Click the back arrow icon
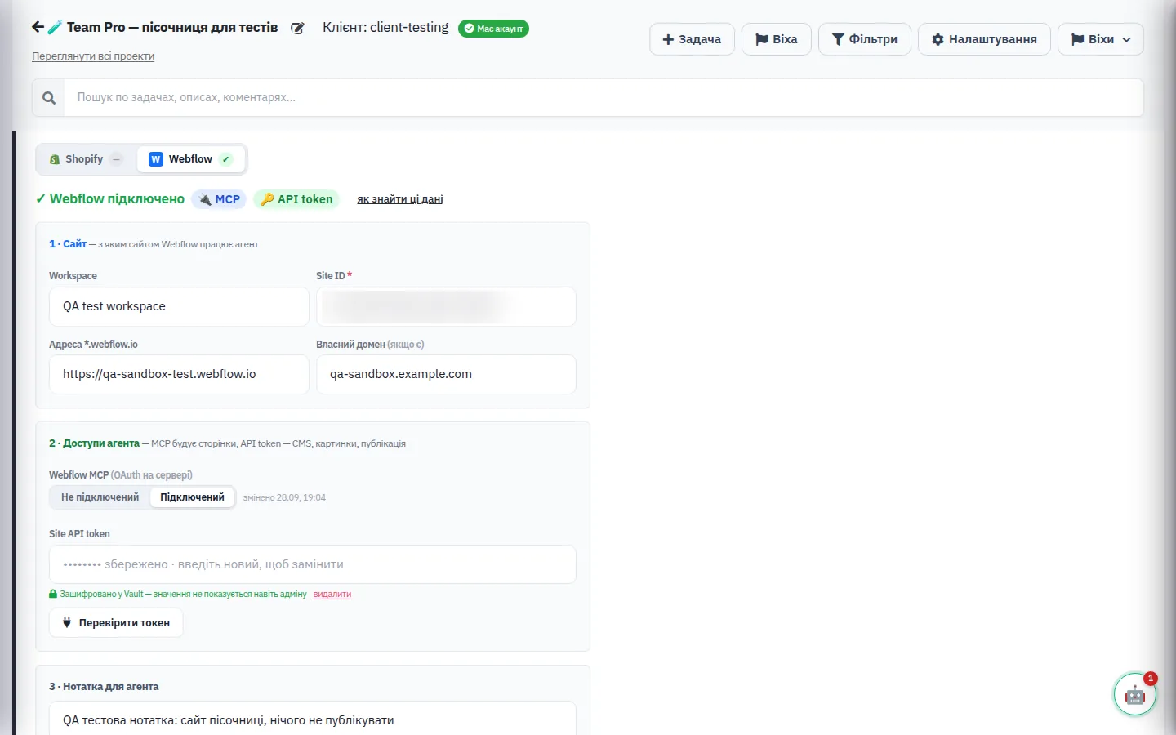Screen dimensions: 1176x735 click(x=38, y=27)
